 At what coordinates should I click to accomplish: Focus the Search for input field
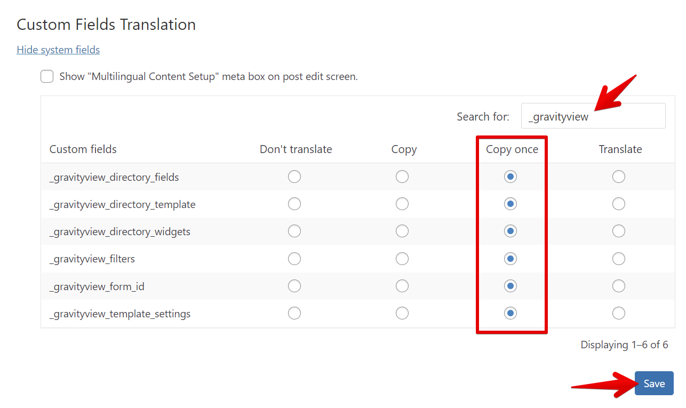pyautogui.click(x=593, y=116)
